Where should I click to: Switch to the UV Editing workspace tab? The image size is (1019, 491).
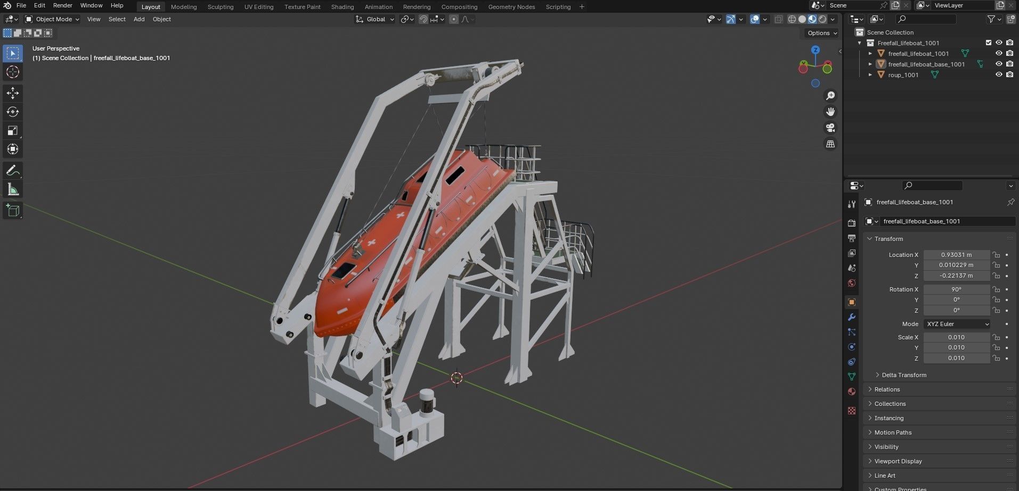pyautogui.click(x=259, y=7)
